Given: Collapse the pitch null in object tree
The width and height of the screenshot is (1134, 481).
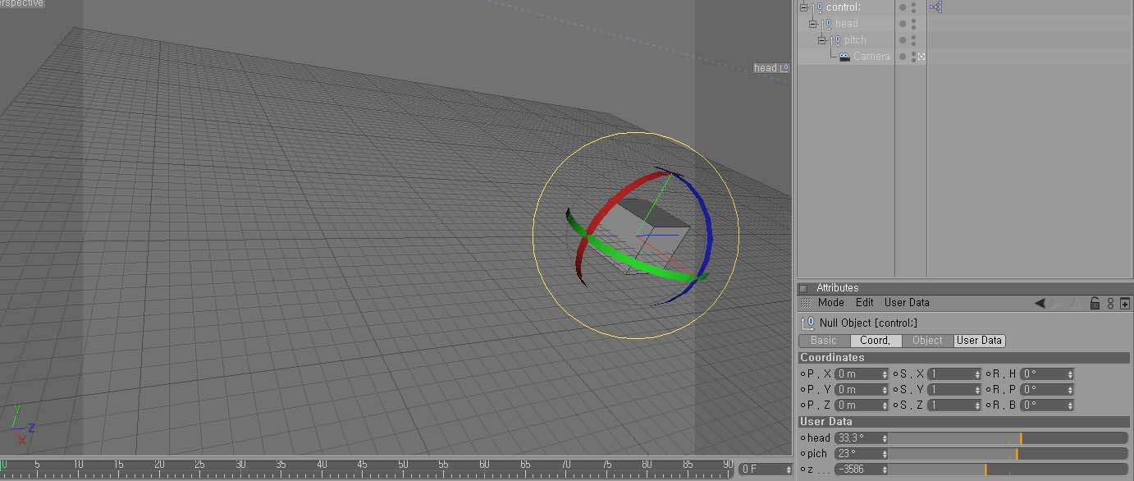Looking at the screenshot, I should coord(822,40).
